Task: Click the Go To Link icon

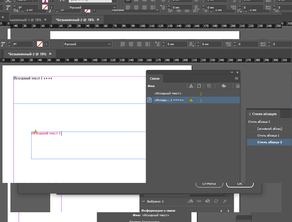Action: coord(208,201)
